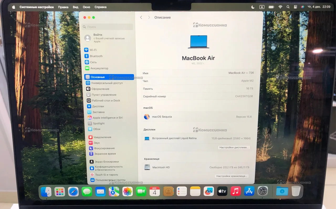Open the Справка menu
Image resolution: width=336 pixels, height=209 pixels.
click(x=101, y=7)
